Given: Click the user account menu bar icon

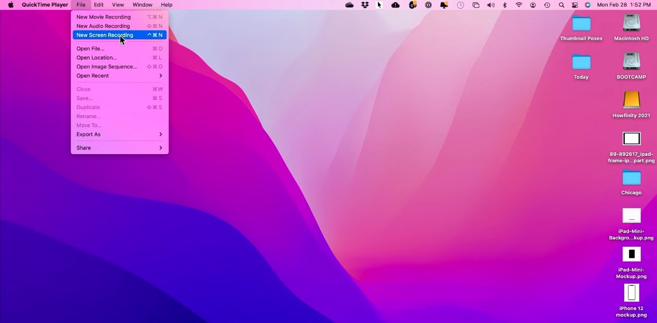Looking at the screenshot, I should point(533,5).
